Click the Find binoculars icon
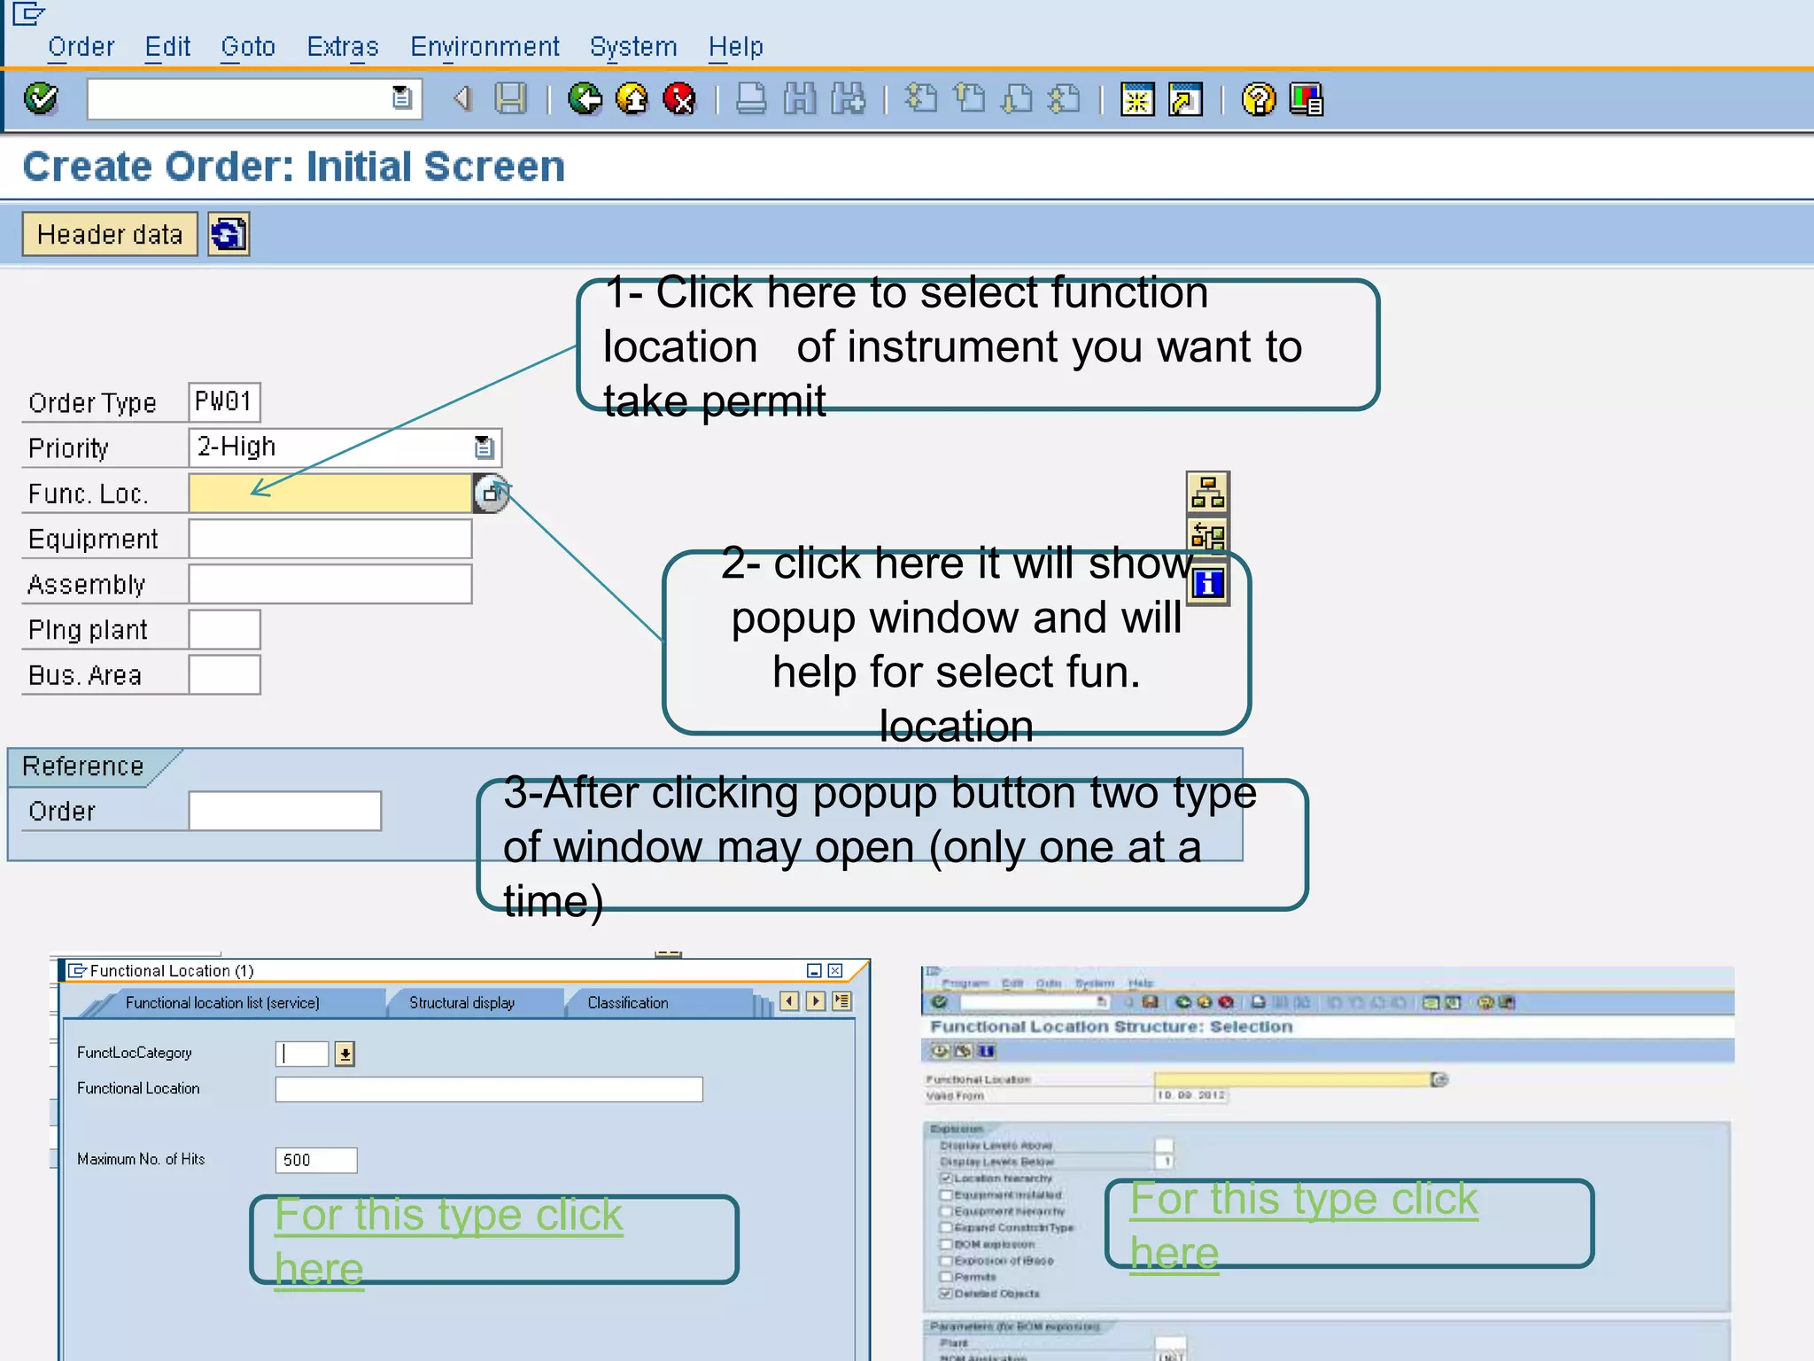Viewport: 1814px width, 1361px height. click(800, 98)
